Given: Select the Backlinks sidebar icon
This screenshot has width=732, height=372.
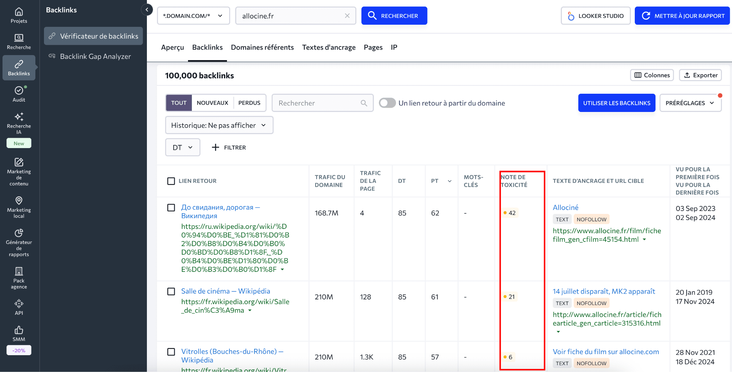Looking at the screenshot, I should (19, 68).
